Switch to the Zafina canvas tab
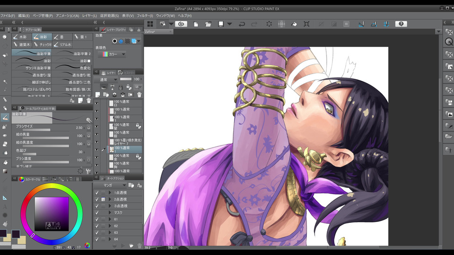Screen dimensions: 454x255 tap(158, 32)
